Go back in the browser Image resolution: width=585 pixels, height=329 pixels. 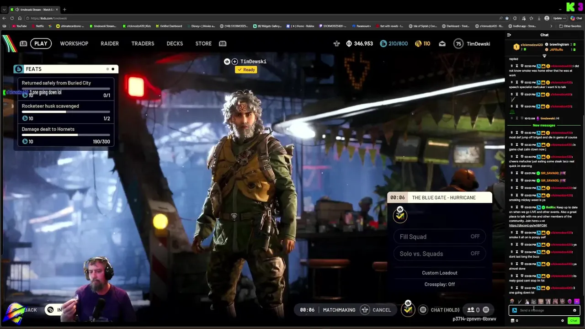pos(5,18)
